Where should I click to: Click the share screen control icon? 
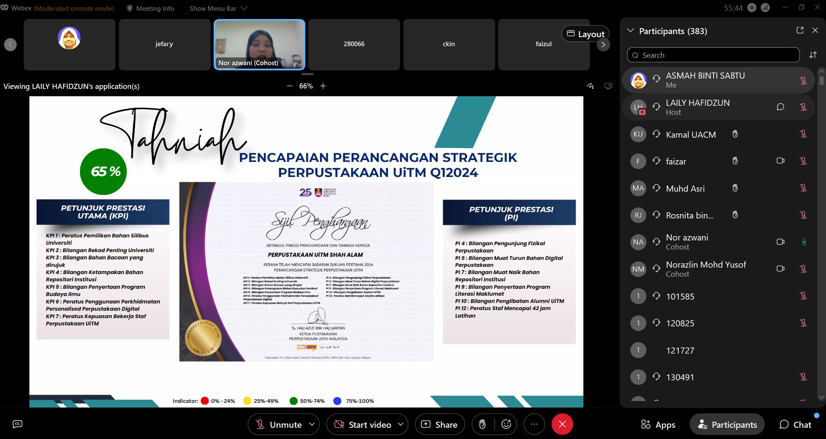[x=608, y=86]
